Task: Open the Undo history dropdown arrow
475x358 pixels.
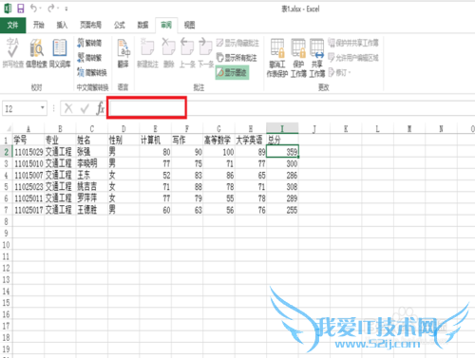Action: (x=41, y=9)
